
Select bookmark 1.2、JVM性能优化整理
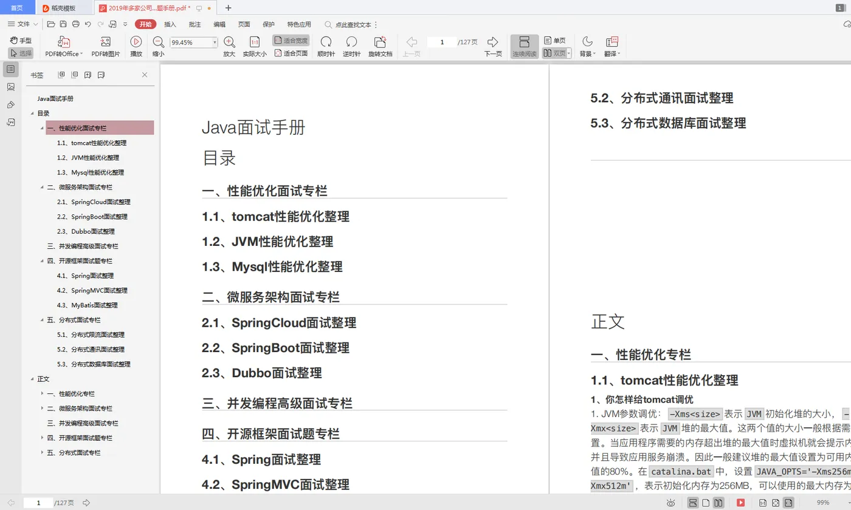[x=88, y=158]
